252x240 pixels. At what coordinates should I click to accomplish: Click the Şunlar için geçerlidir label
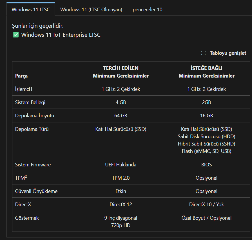tap(38, 26)
